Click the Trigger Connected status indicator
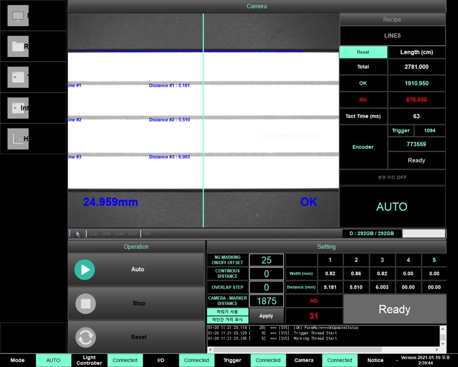The image size is (458, 367). coord(268,360)
